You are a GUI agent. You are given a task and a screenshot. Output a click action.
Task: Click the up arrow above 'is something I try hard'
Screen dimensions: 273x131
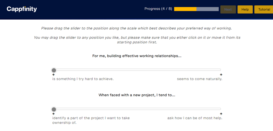(x=54, y=75)
